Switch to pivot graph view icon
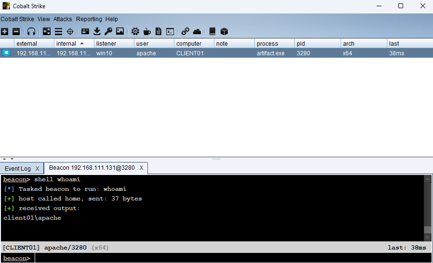The width and height of the screenshot is (433, 263). point(47,32)
